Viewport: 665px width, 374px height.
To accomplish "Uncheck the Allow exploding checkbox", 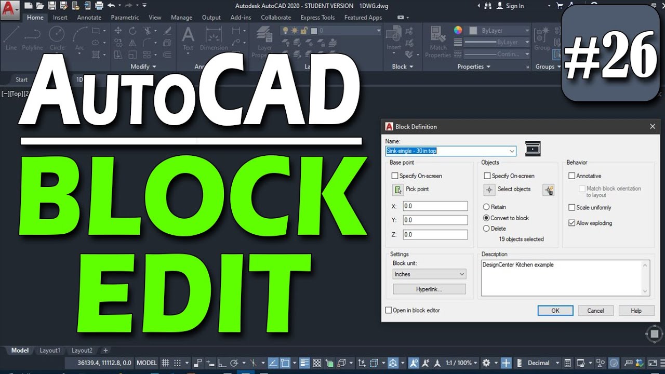I will click(x=572, y=223).
